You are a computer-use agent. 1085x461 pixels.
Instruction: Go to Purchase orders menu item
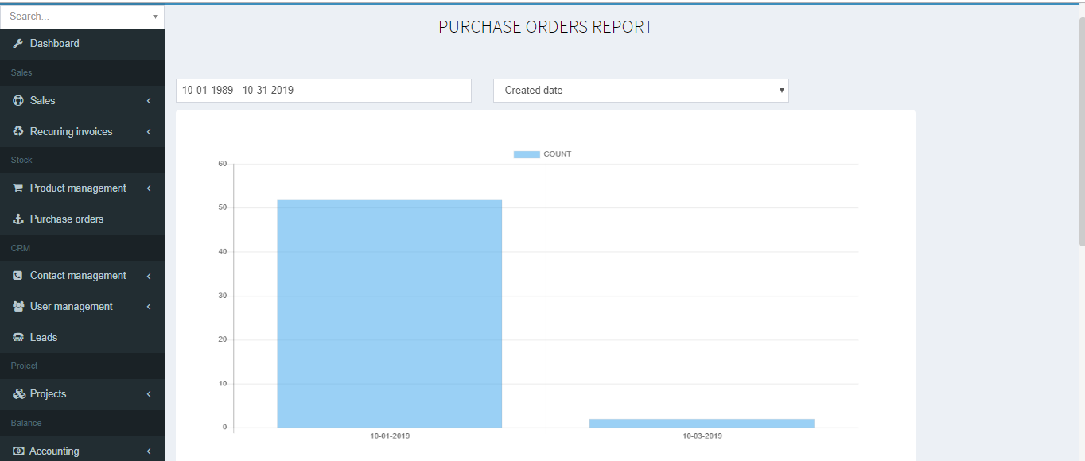(x=67, y=219)
